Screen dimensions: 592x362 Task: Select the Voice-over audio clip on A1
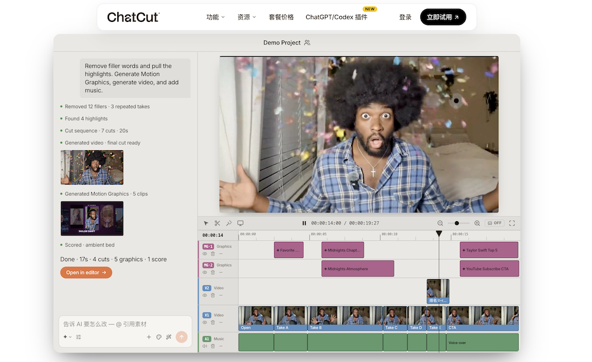[482, 342]
